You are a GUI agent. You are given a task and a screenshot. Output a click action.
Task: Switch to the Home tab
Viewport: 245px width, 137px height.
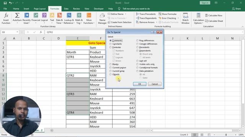tap(16, 9)
